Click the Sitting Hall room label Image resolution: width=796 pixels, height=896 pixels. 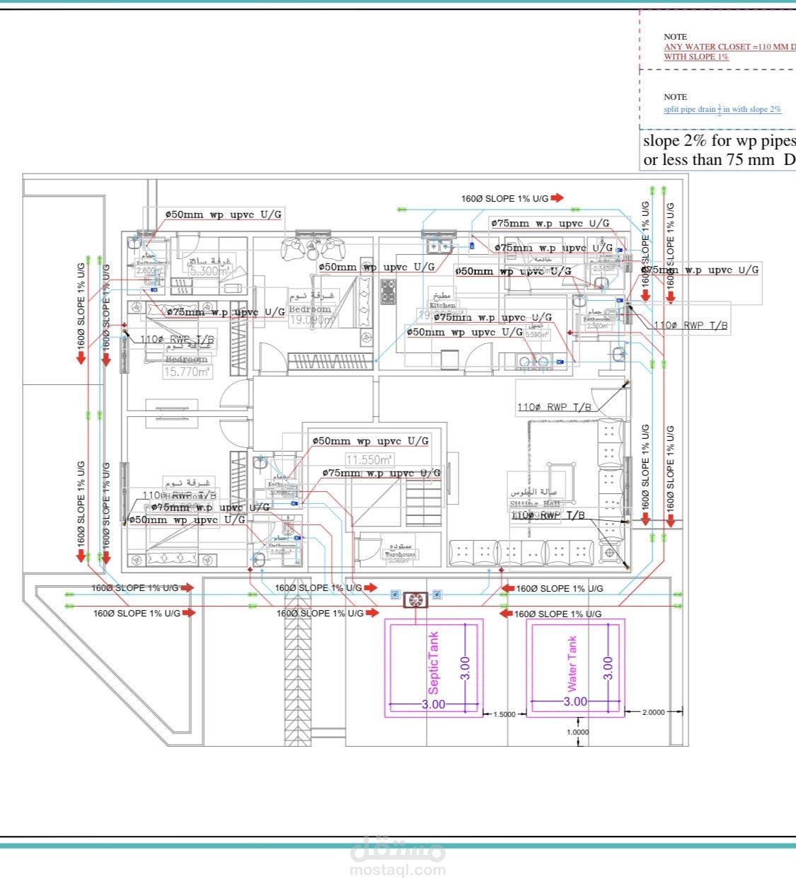pyautogui.click(x=535, y=504)
